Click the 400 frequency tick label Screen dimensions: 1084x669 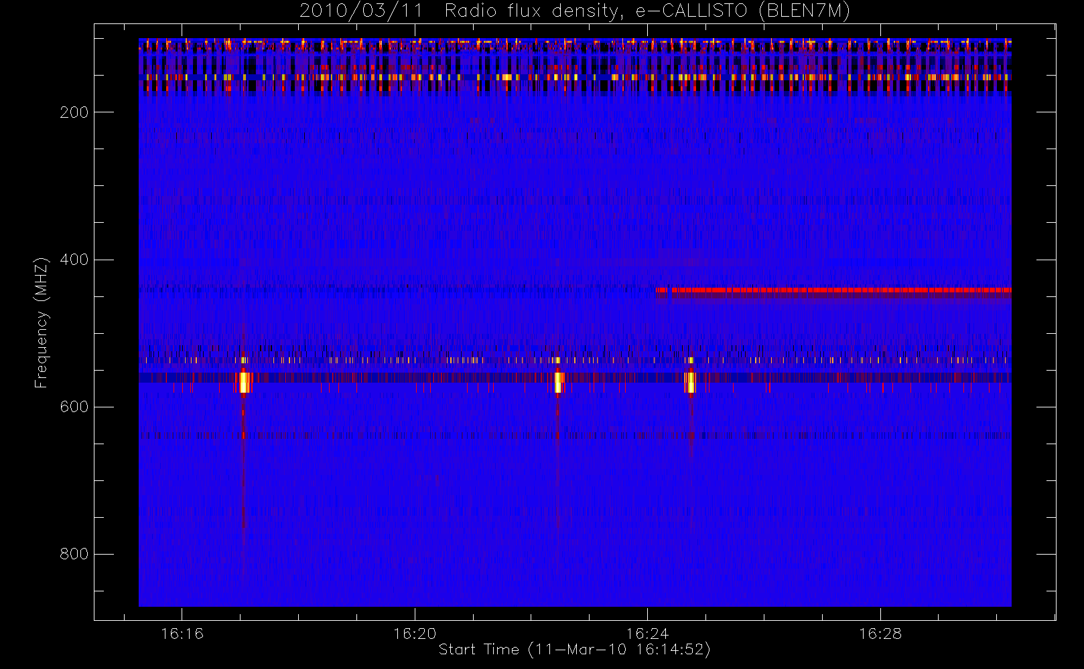coord(74,260)
